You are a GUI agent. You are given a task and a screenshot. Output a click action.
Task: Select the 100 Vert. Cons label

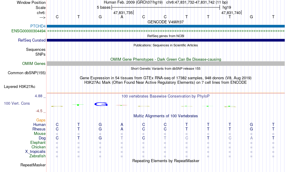(17, 103)
